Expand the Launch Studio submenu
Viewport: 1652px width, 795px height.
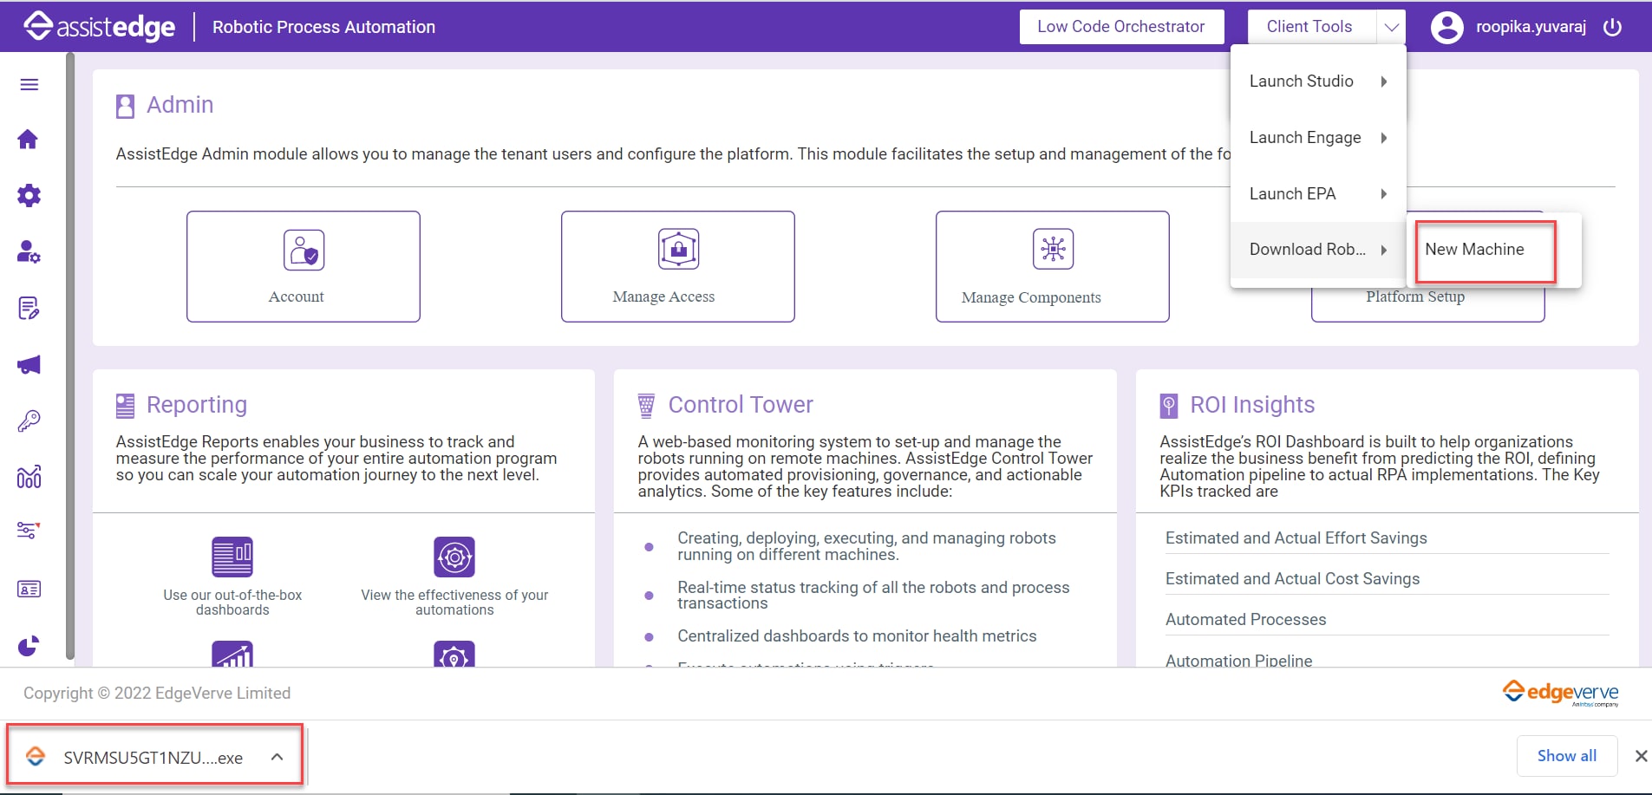[x=1318, y=81]
